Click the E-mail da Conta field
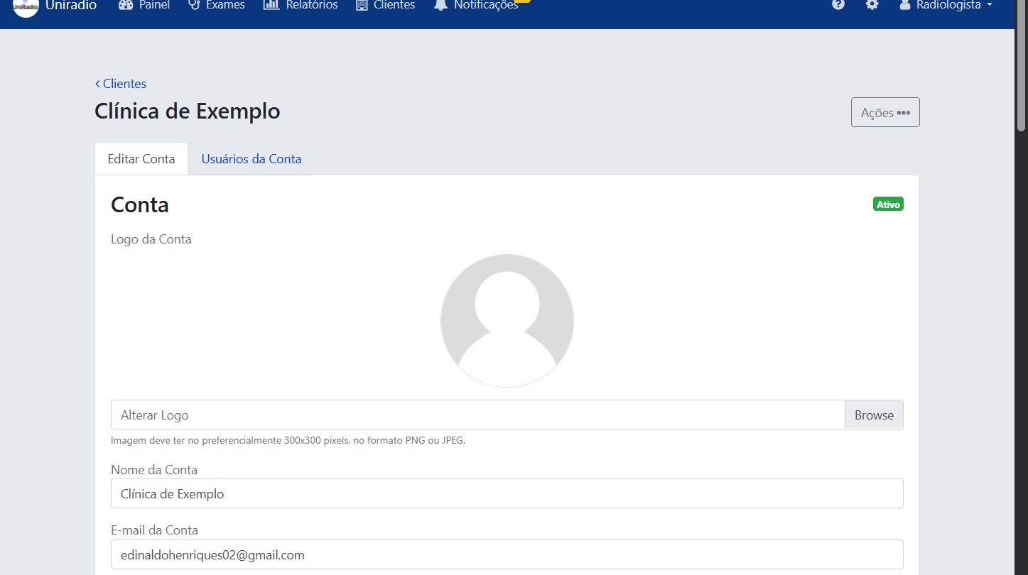1028x575 pixels. pyautogui.click(x=507, y=555)
